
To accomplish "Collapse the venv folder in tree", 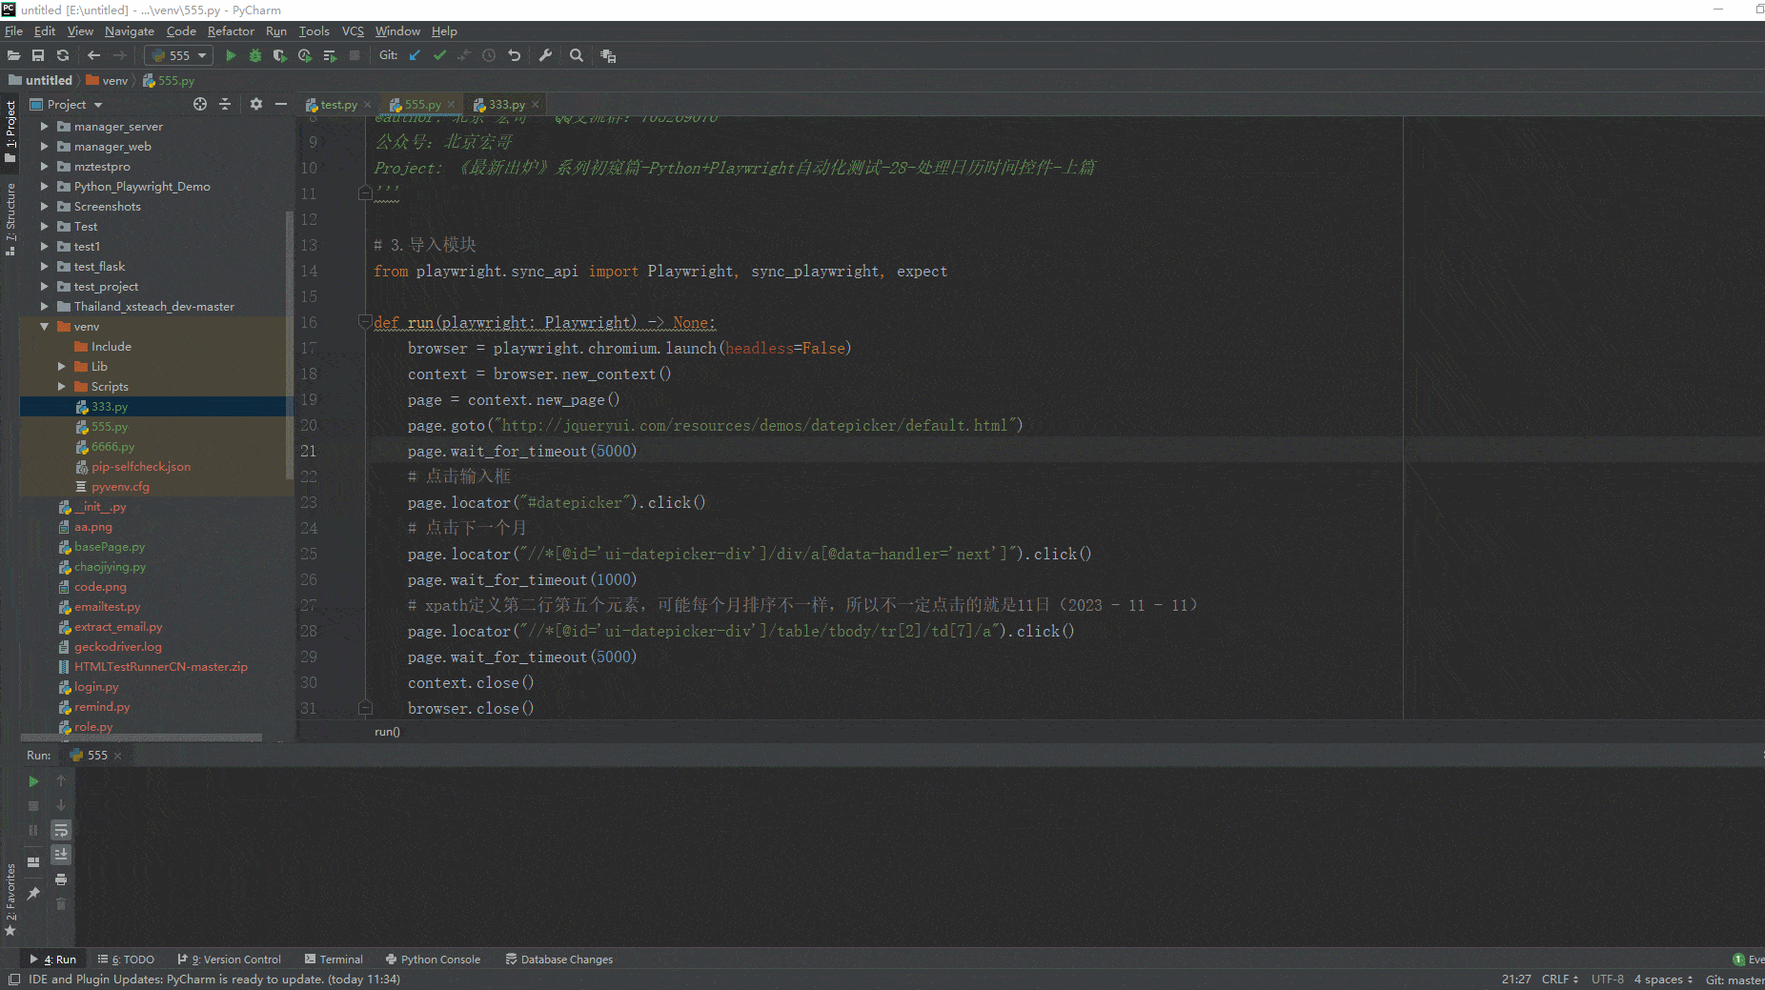I will click(45, 327).
